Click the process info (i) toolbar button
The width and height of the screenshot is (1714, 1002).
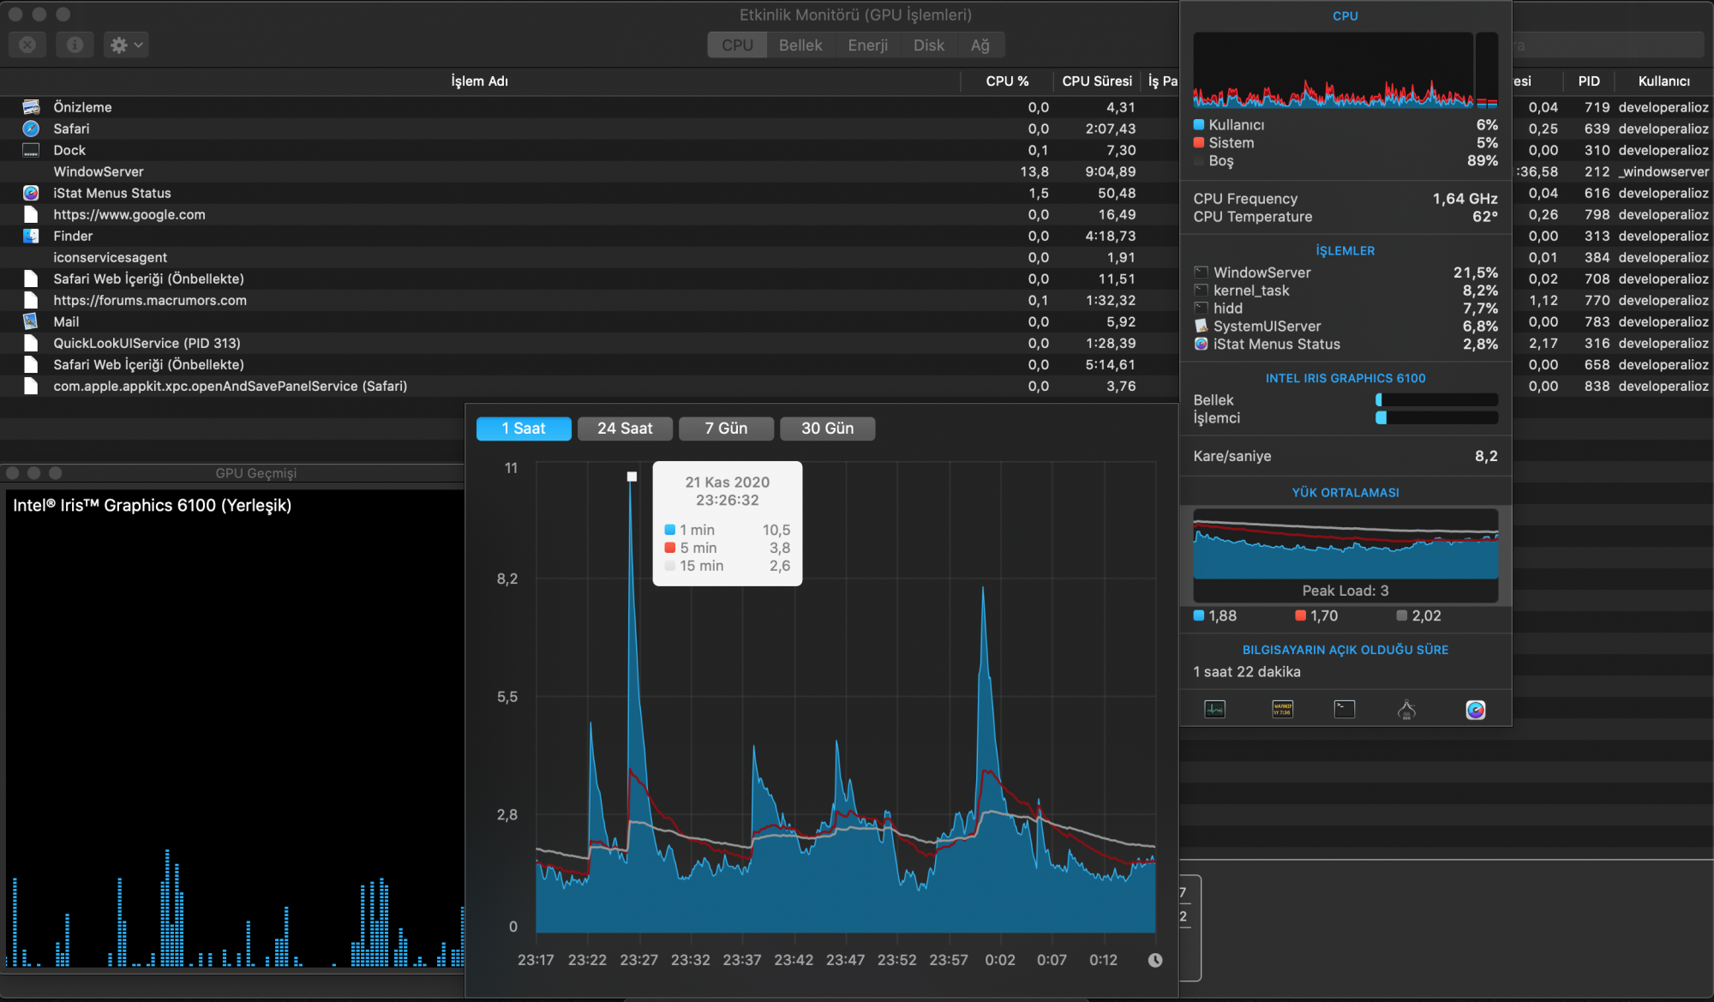[75, 45]
